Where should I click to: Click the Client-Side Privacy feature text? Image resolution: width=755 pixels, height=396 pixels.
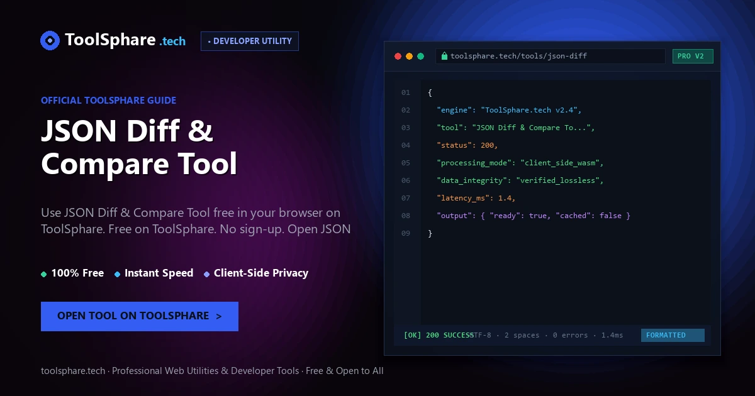pos(261,273)
